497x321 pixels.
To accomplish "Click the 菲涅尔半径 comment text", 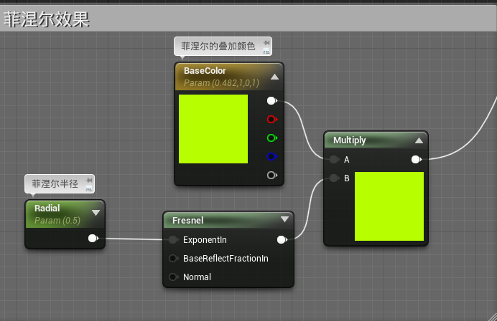I will tap(55, 183).
